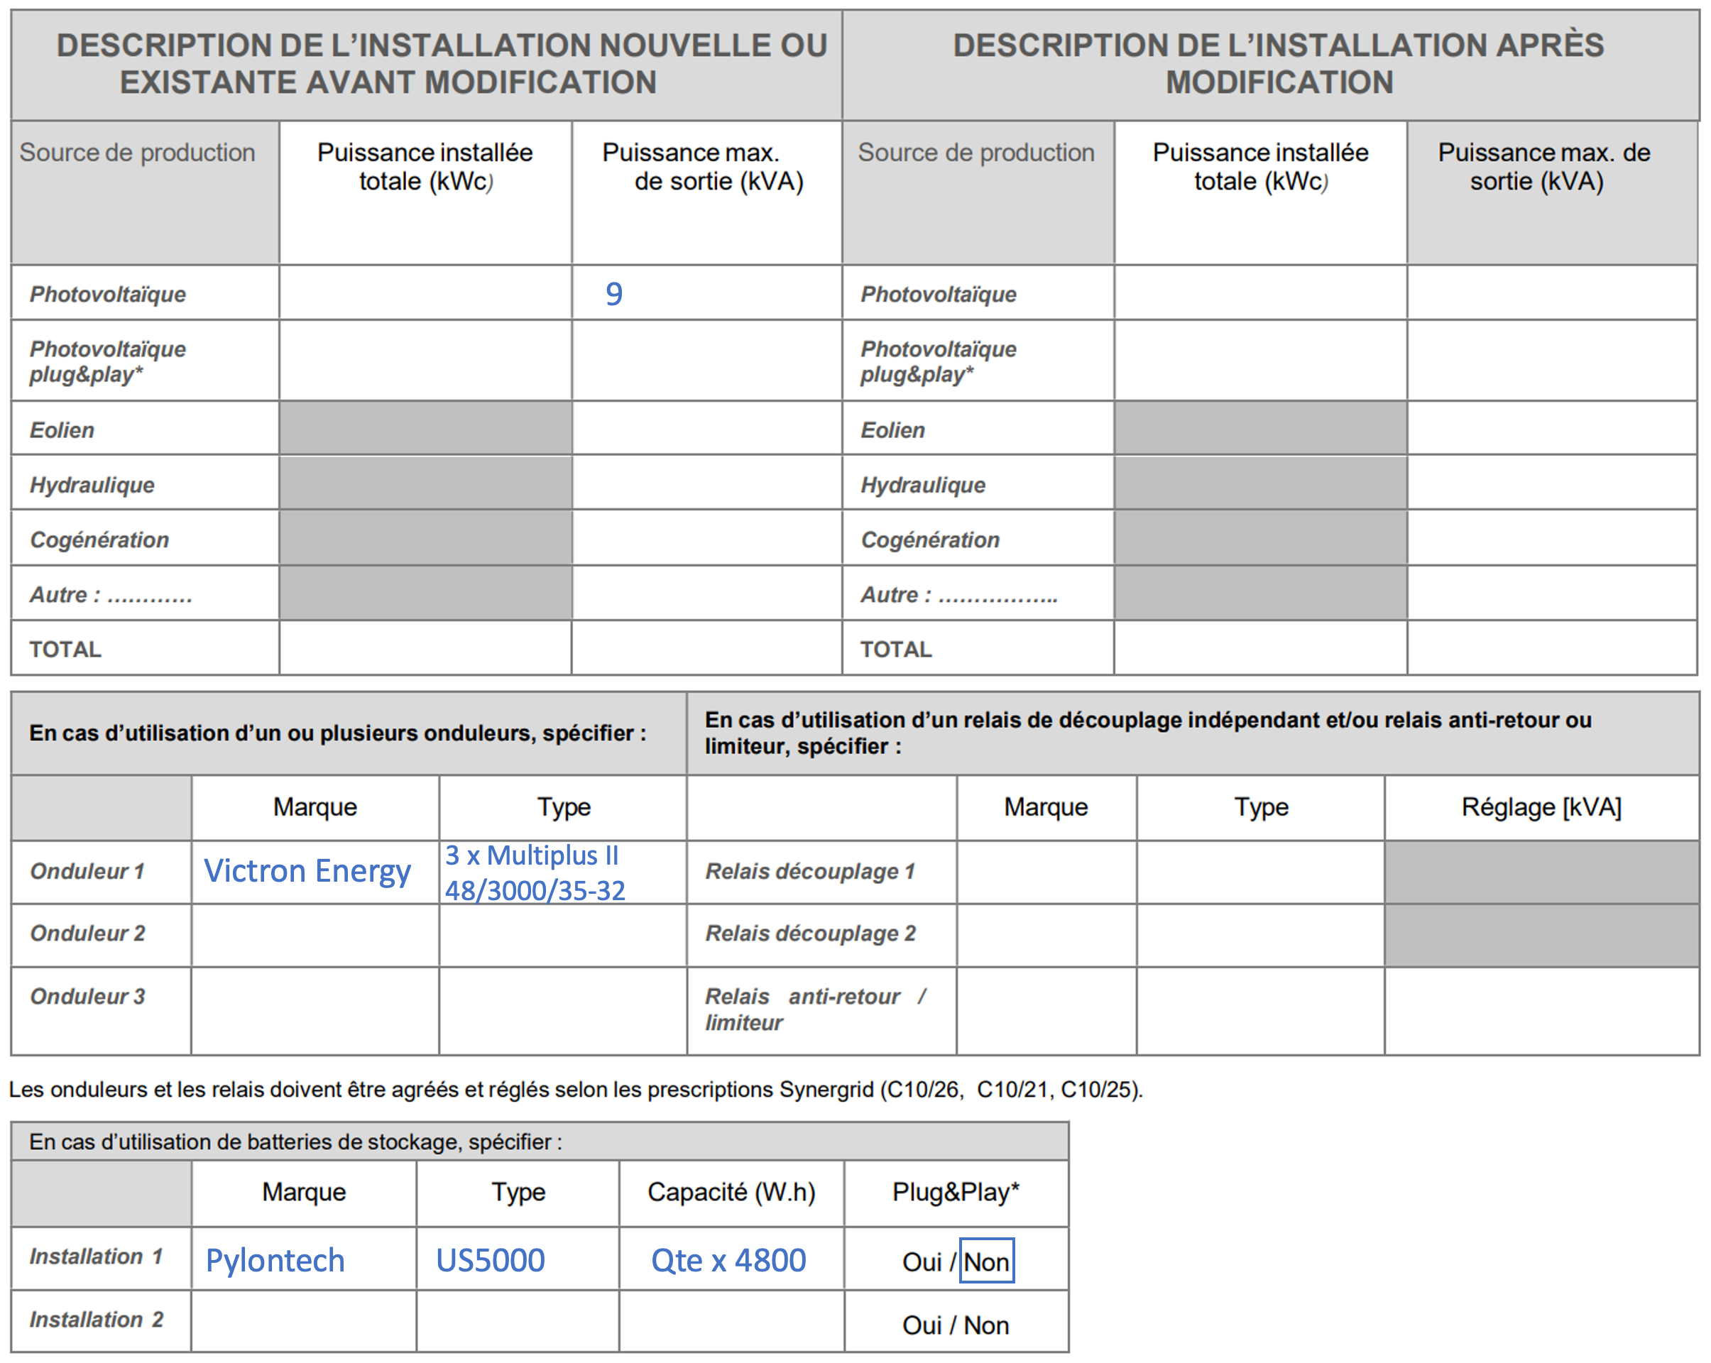Click the Relais anti-retour Type field

(1260, 1011)
